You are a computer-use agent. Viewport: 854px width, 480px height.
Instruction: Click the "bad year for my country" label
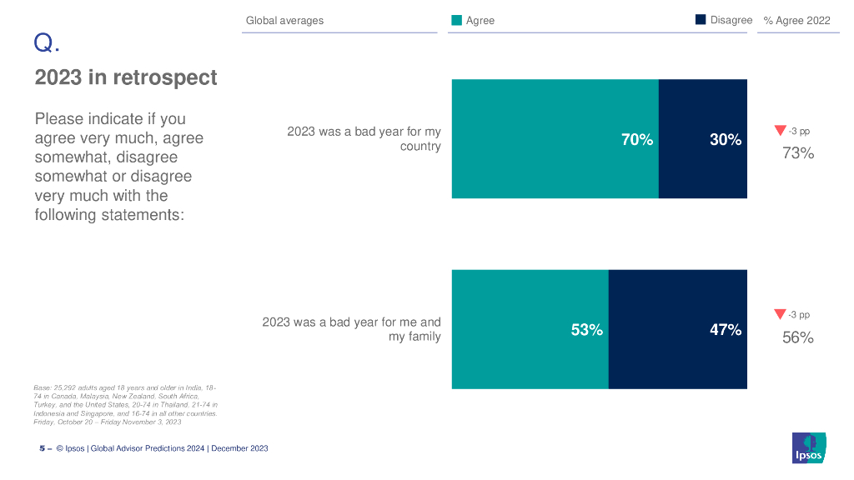[x=364, y=139]
